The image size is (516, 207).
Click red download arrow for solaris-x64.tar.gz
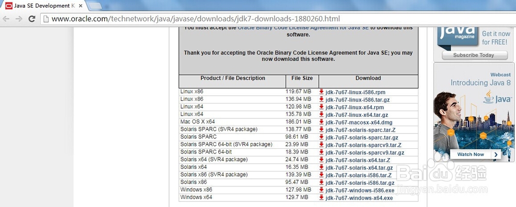pyautogui.click(x=321, y=167)
